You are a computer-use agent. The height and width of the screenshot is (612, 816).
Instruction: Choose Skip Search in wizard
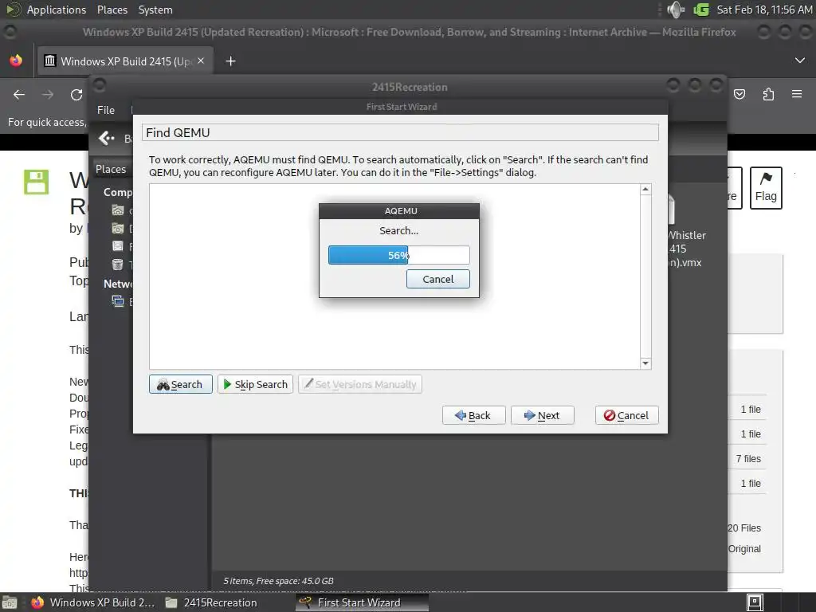[255, 384]
